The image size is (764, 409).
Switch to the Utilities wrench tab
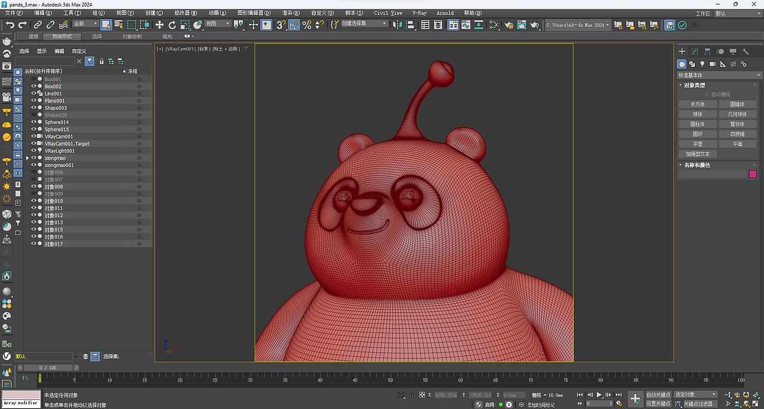tap(745, 52)
